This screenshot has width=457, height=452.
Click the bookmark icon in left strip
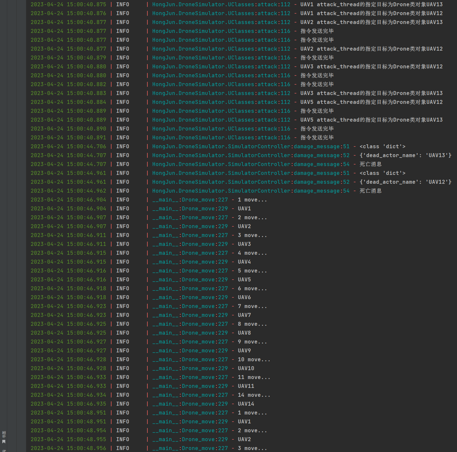pos(4,441)
